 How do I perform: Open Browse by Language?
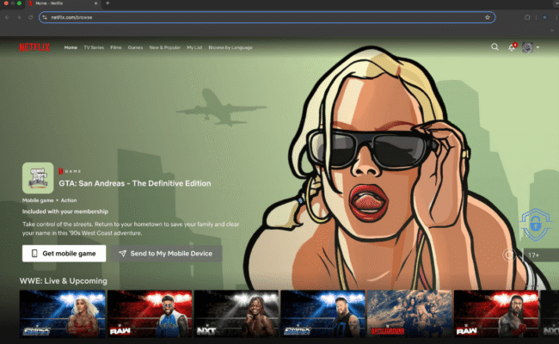[230, 47]
